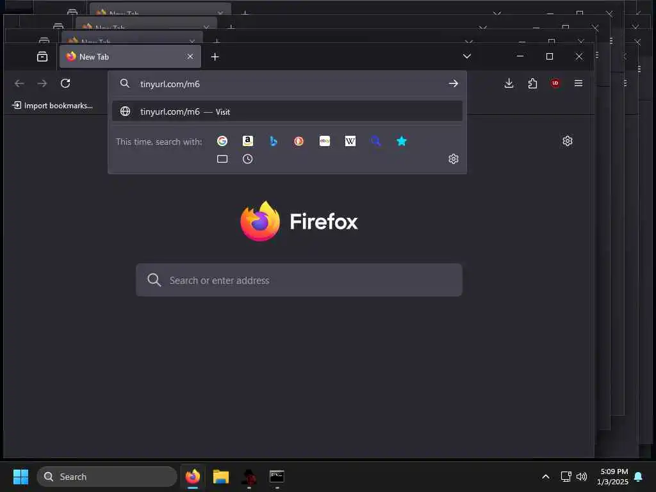656x492 pixels.
Task: Go forward one page
Action: (x=42, y=83)
